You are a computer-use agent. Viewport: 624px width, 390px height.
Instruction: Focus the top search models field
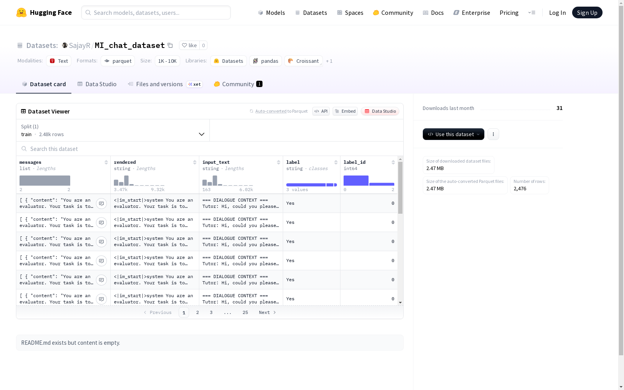click(x=156, y=12)
